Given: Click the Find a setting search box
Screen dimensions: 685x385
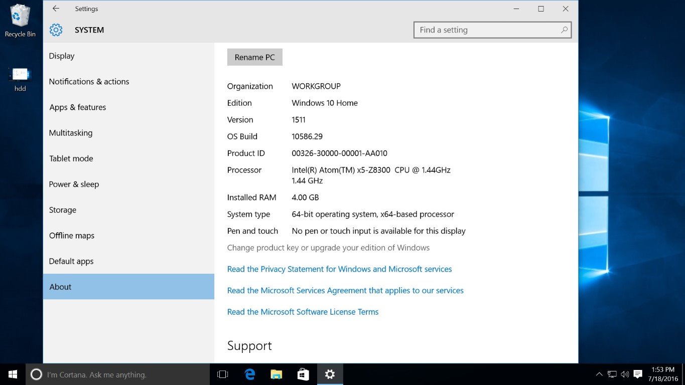Looking at the screenshot, I should point(492,30).
